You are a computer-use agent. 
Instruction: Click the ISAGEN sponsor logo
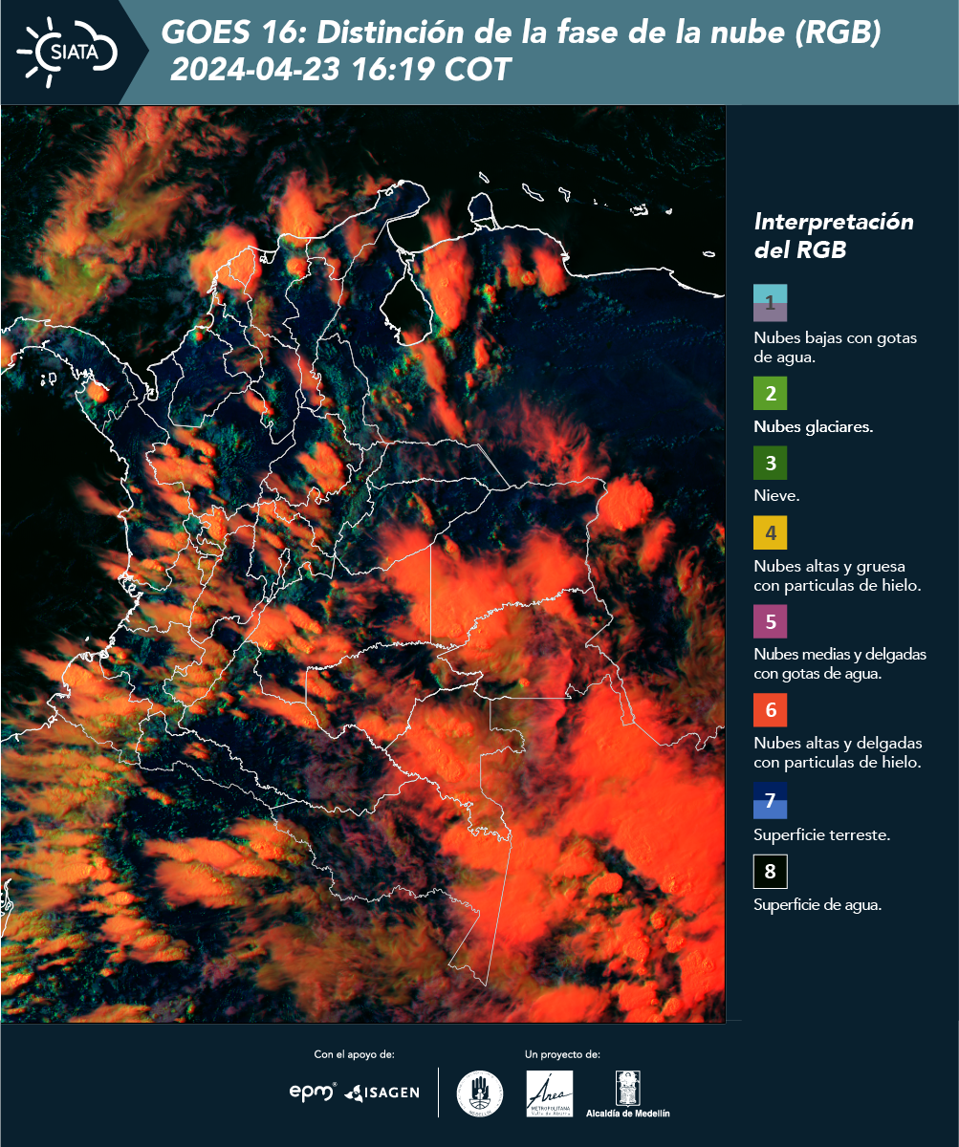381,1093
